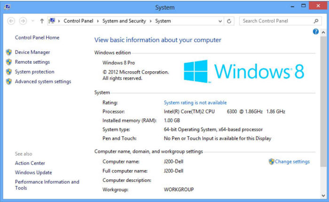Open the recent locations dropdown arrow
Viewport: 329px width, 202px height.
pos(32,21)
